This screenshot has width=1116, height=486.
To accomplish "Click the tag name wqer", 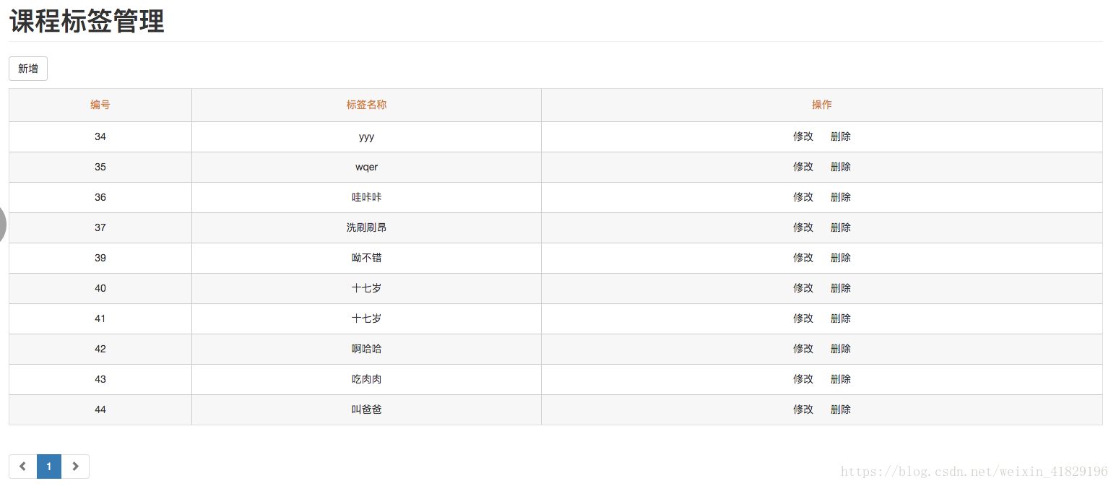I will 366,167.
